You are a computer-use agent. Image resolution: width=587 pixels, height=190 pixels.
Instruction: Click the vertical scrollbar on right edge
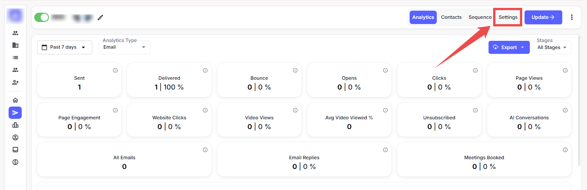click(x=579, y=99)
